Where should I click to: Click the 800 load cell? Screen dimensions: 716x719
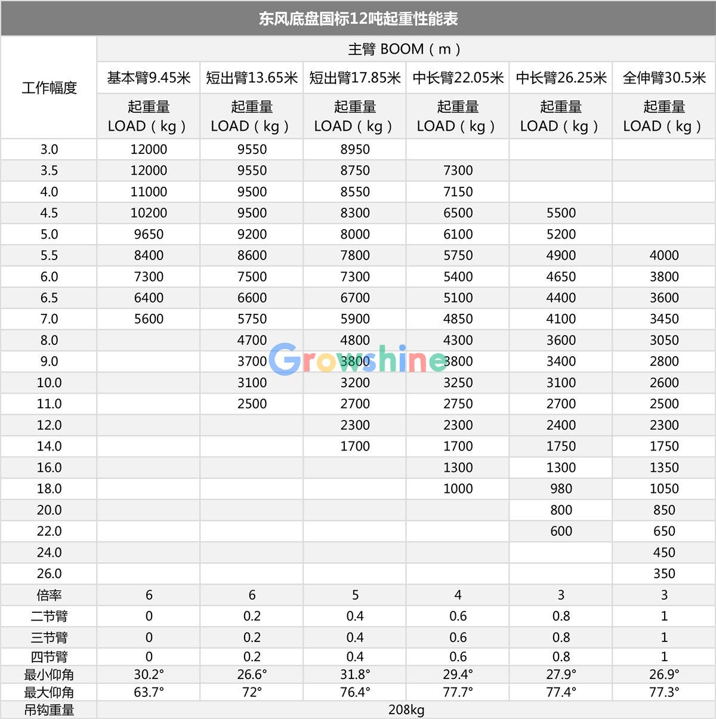coord(561,510)
